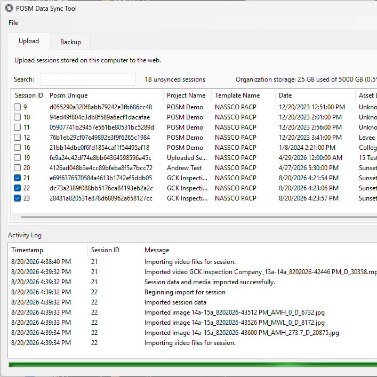Click the Session ID column header in Activity Log
Viewport: 377px width, 377px height.
[115, 250]
